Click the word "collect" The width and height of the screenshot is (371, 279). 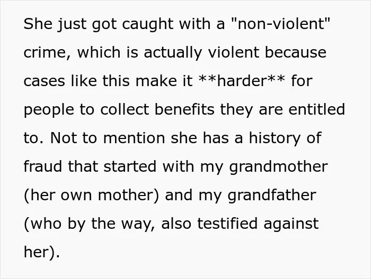coord(125,109)
